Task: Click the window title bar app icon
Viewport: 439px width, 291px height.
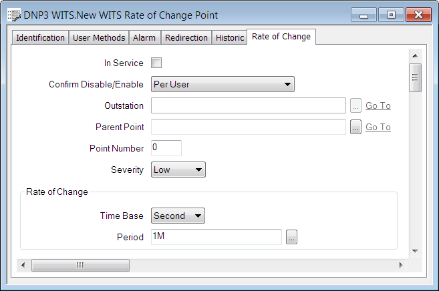Action: tap(13, 15)
